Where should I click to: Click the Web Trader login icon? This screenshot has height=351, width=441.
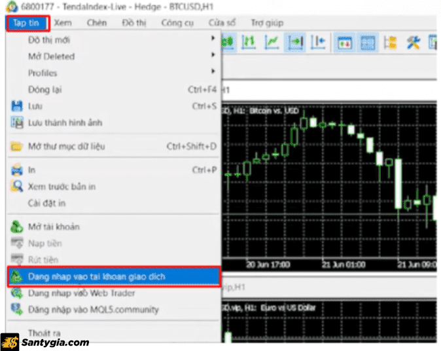click(x=16, y=293)
